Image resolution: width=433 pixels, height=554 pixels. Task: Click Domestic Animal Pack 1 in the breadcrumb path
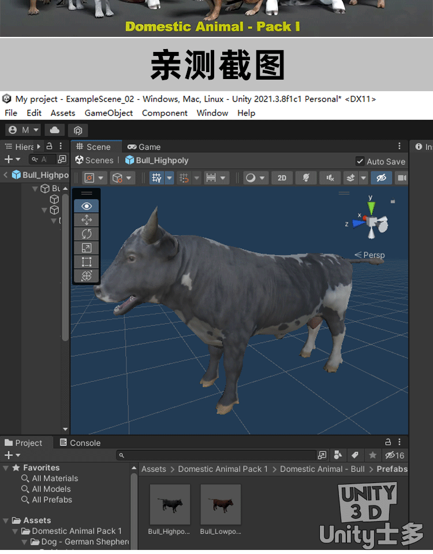click(x=223, y=469)
